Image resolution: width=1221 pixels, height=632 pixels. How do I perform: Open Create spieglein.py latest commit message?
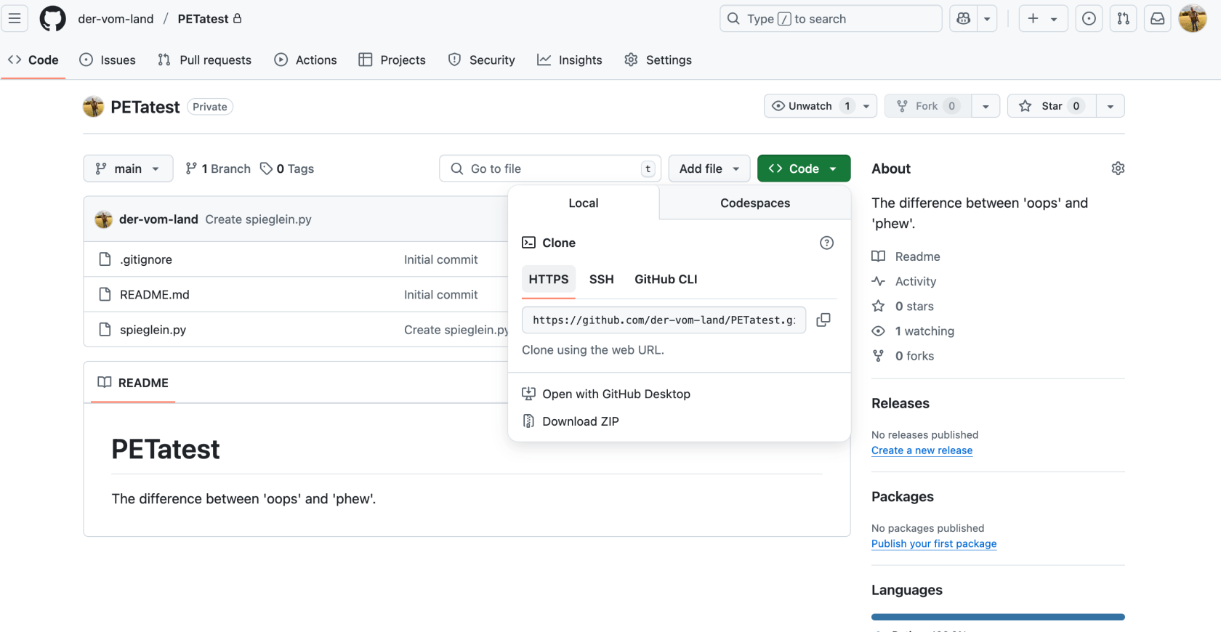[258, 219]
